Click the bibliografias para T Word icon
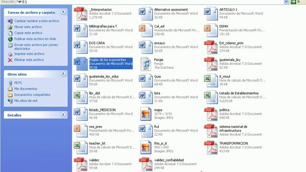Viewport: 306px width, 172px height. [x=81, y=31]
